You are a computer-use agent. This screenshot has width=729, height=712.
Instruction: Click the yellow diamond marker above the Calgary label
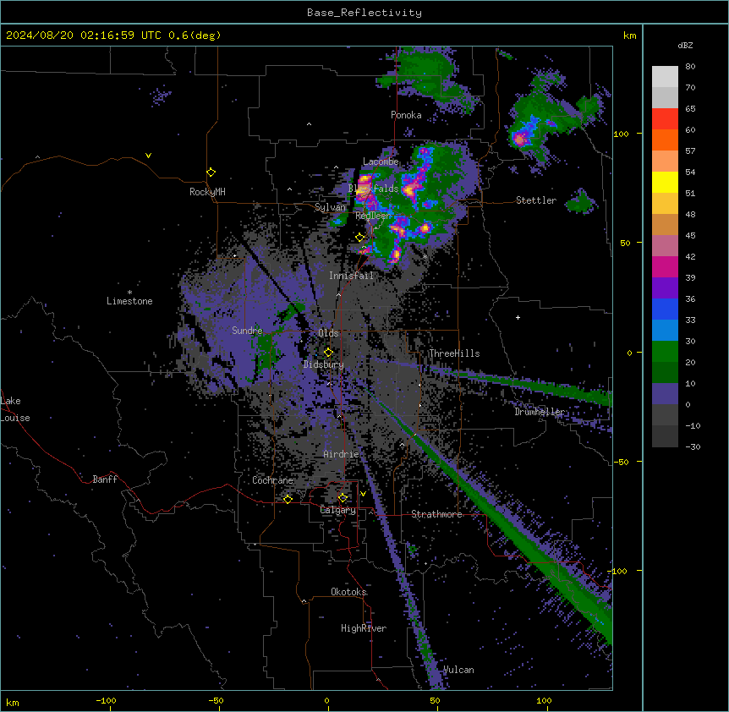[343, 498]
